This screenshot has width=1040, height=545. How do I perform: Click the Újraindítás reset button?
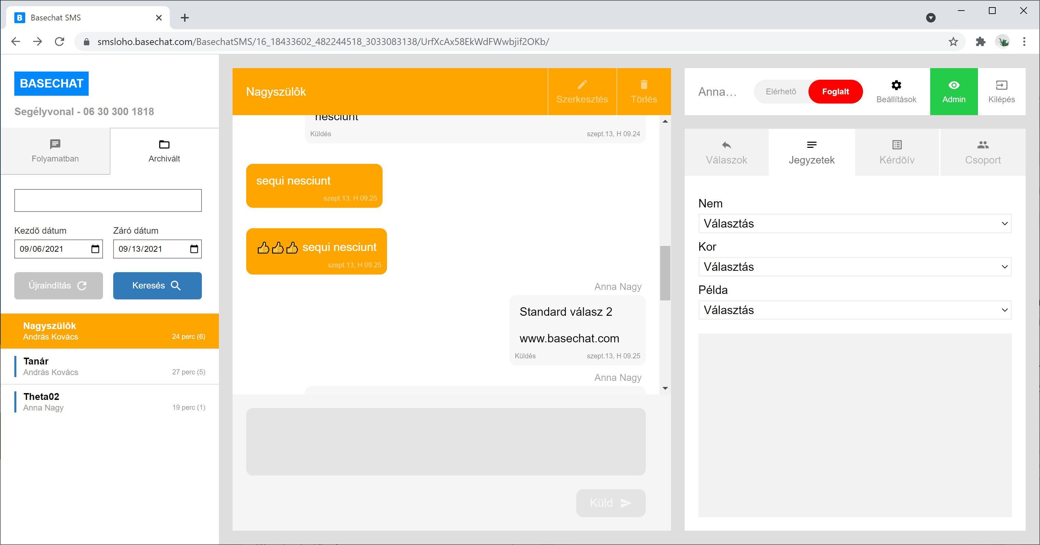(x=58, y=285)
